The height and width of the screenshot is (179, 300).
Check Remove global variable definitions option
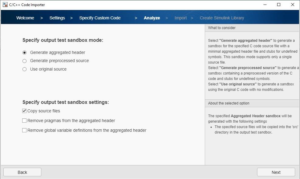24,130
